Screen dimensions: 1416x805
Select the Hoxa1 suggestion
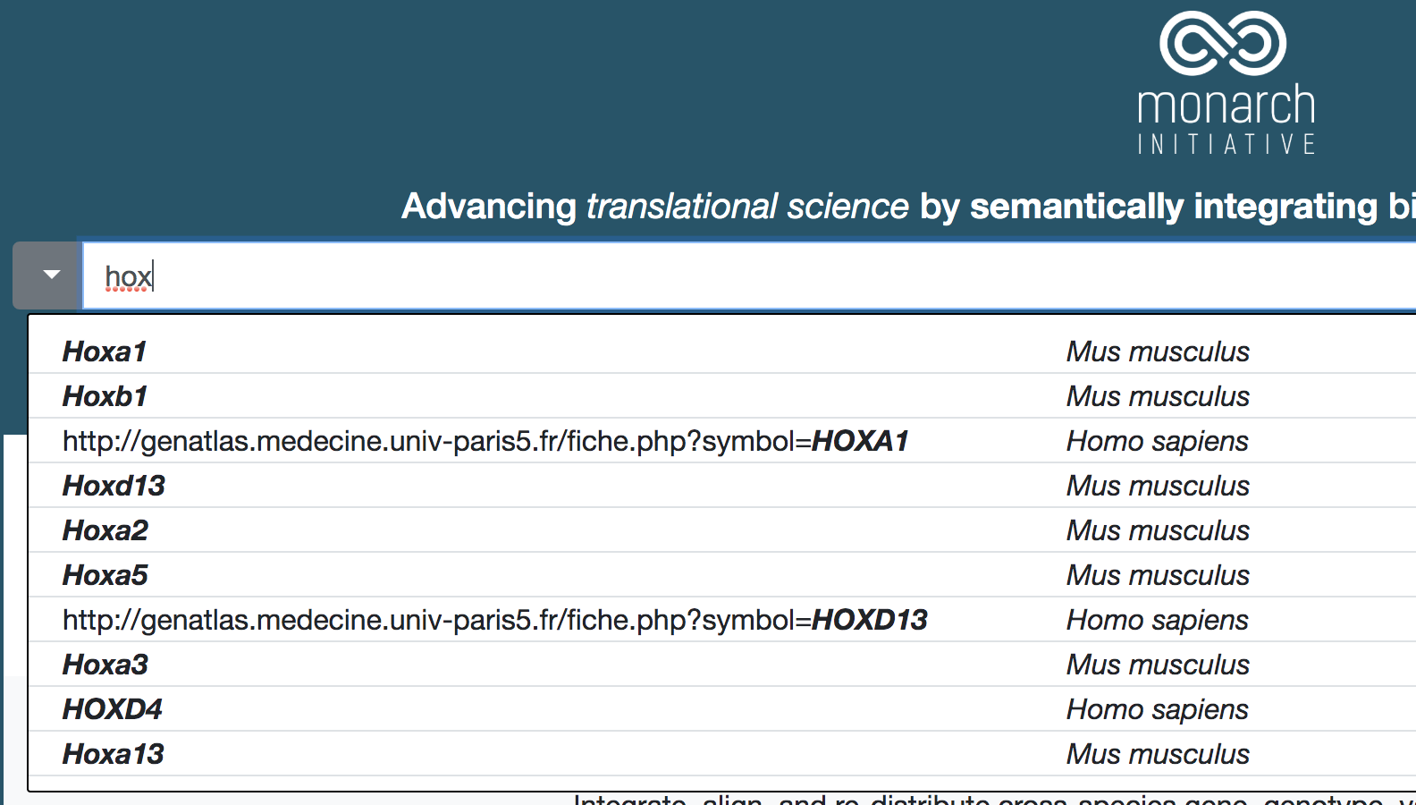click(x=105, y=352)
